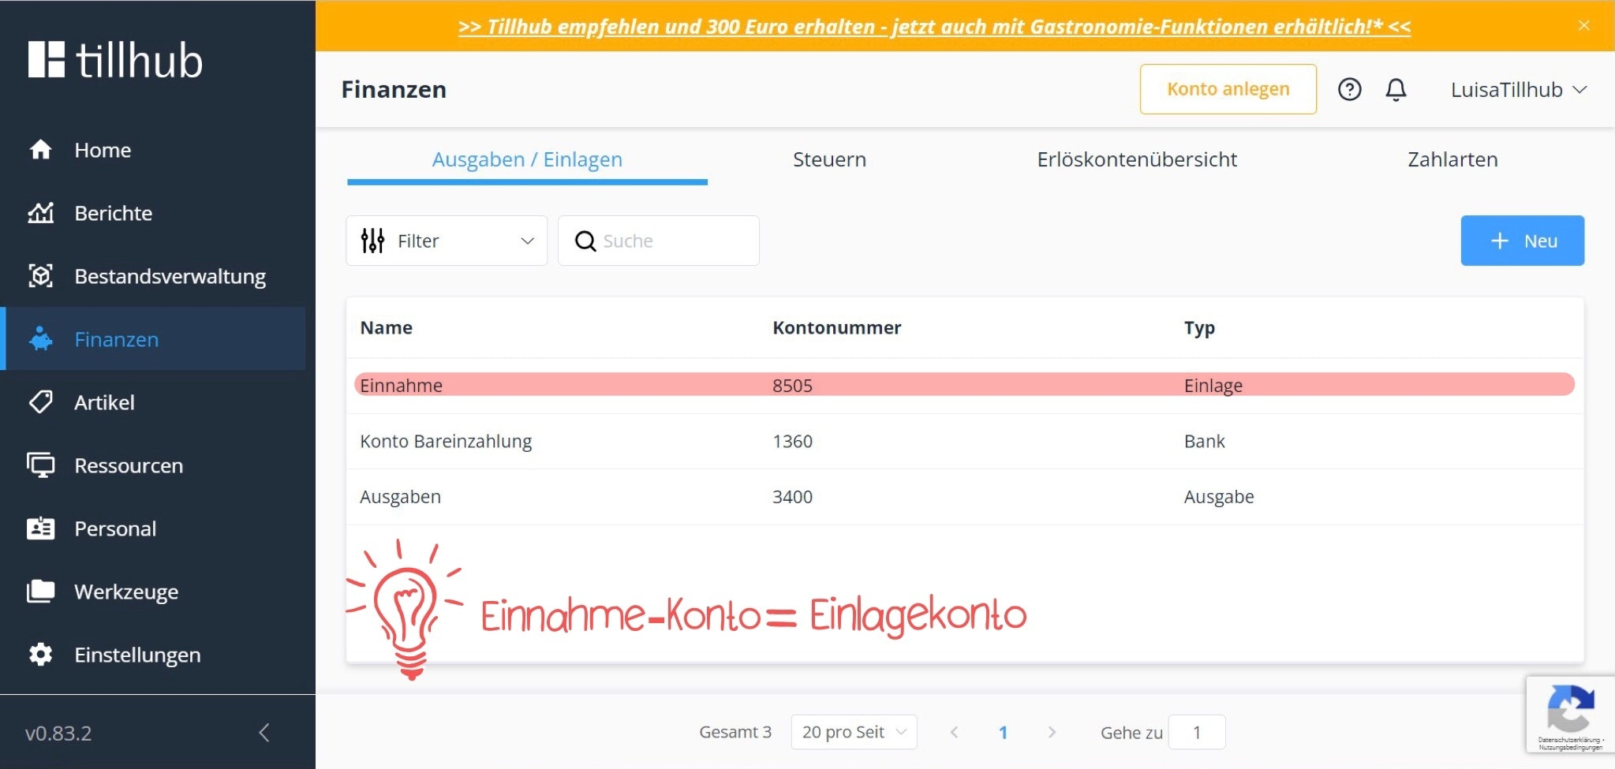Switch to the Zahlarten tab
This screenshot has height=769, width=1615.
pyautogui.click(x=1452, y=159)
